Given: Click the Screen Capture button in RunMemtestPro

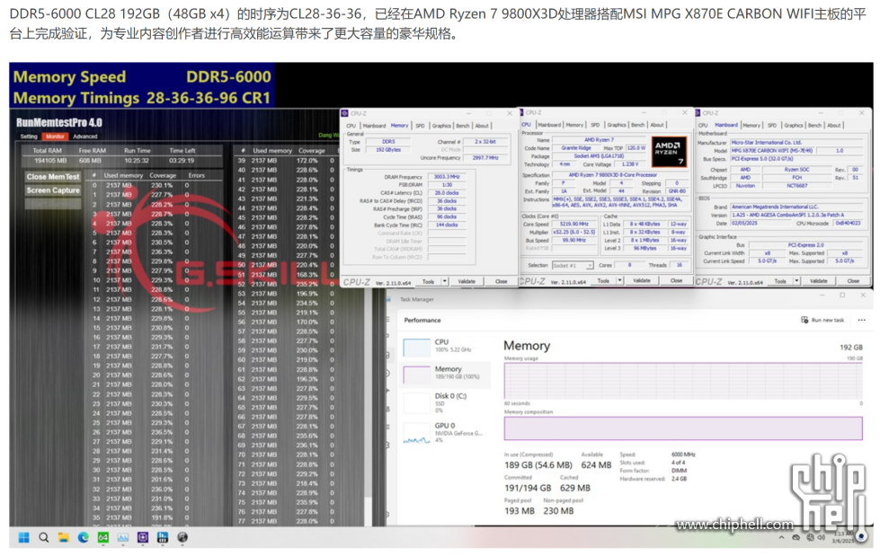Looking at the screenshot, I should 53,190.
